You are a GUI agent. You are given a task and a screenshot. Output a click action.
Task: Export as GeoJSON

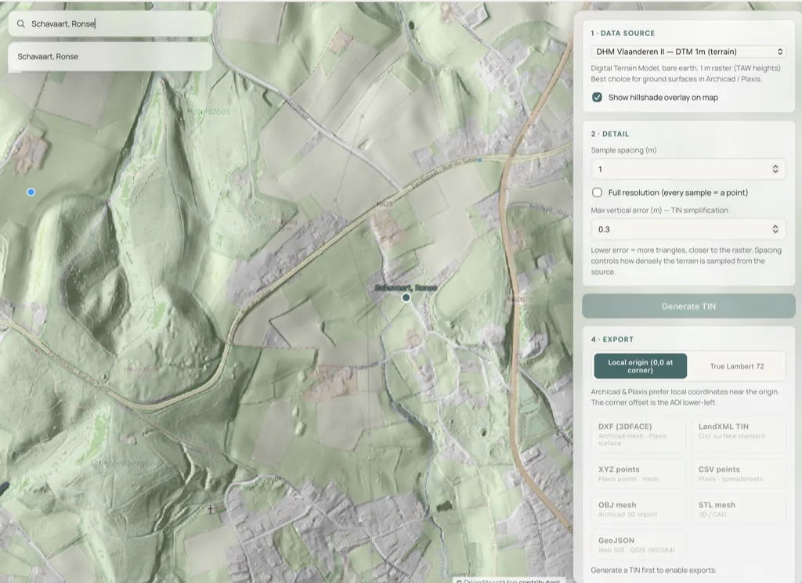click(638, 545)
